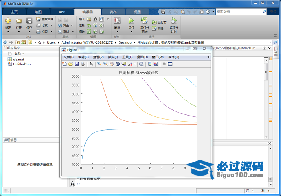Open dropdown arrow under 打开 button
The height and width of the screenshot is (196, 281).
click(x=18, y=32)
